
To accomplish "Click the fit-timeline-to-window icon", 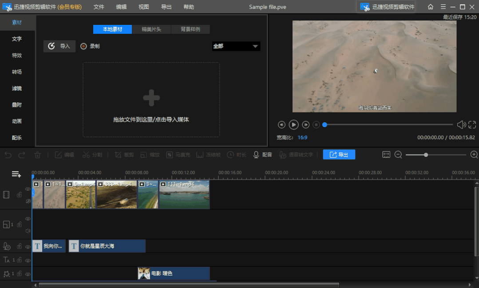I will (x=386, y=155).
